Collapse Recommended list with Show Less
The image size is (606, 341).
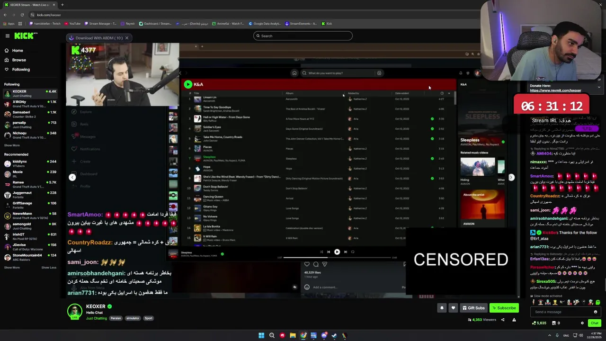point(49,268)
